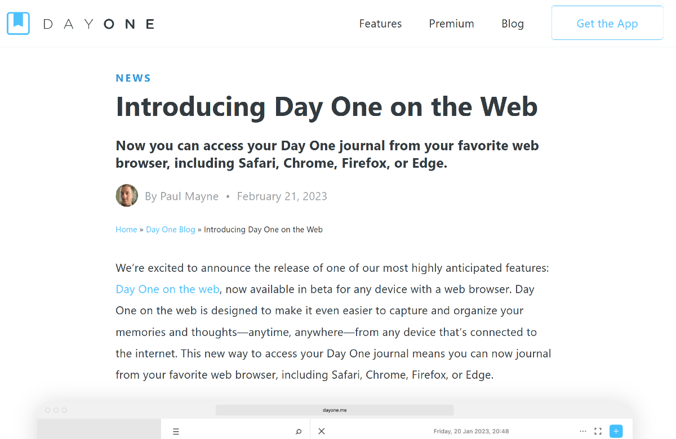Image resolution: width=676 pixels, height=439 pixels.
Task: Click the Get the App button
Action: [x=607, y=24]
